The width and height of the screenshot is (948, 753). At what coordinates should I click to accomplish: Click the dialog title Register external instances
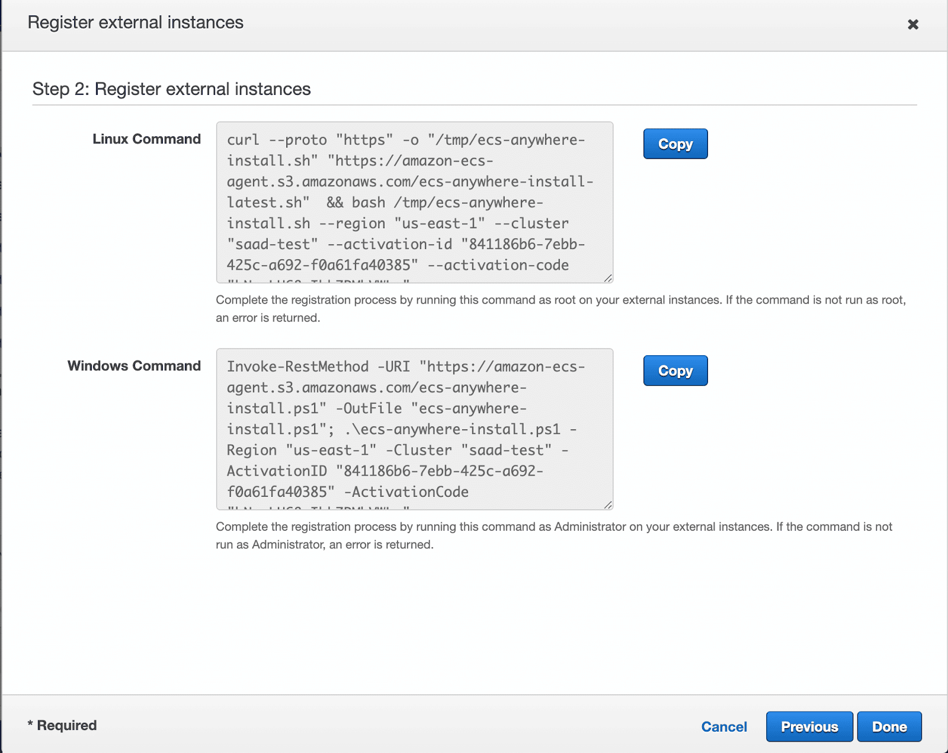(x=136, y=23)
